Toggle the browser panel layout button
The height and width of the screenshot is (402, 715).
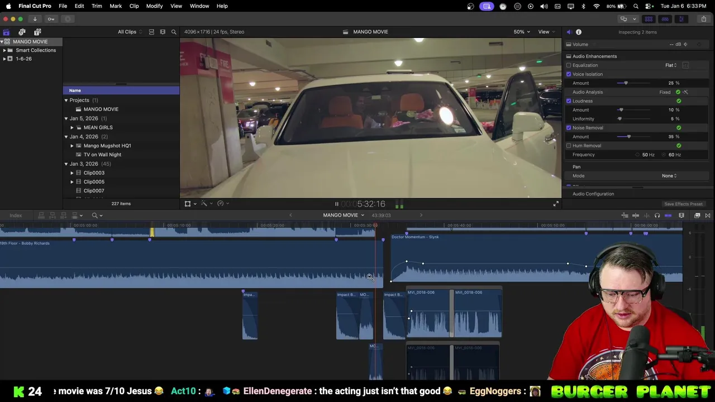click(649, 19)
